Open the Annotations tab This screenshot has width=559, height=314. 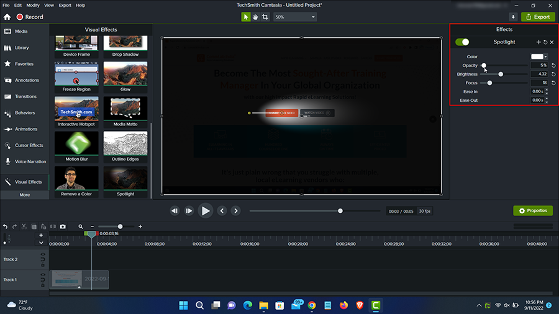point(24,80)
